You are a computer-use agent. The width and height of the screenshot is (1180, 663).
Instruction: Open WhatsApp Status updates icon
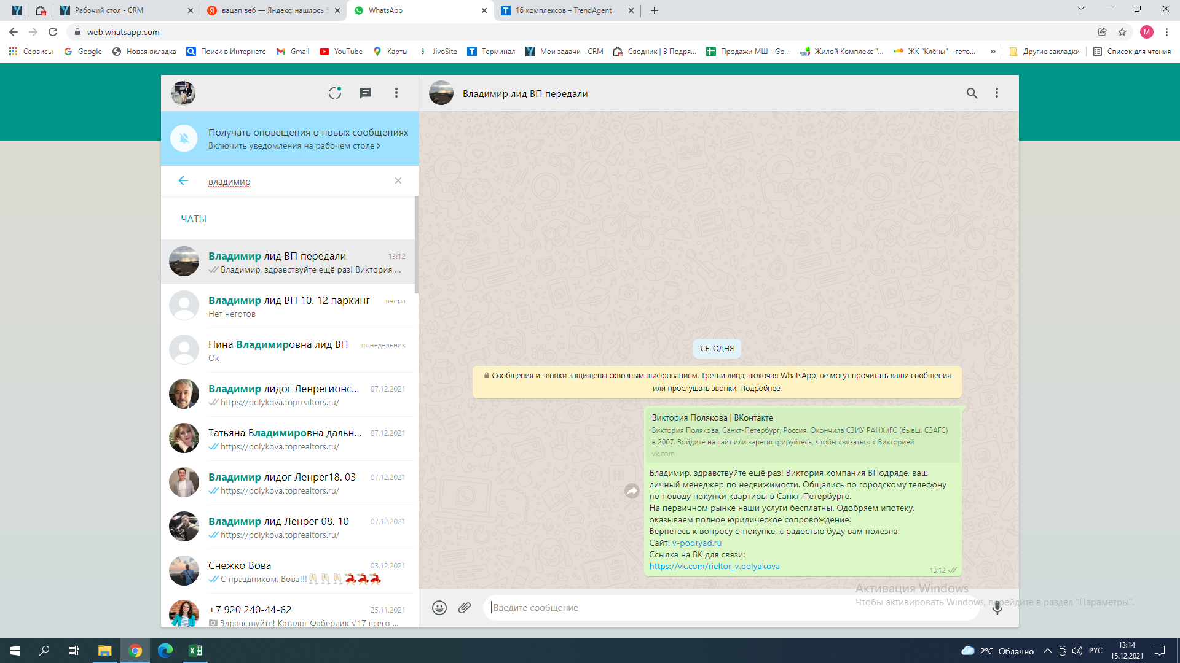(334, 93)
